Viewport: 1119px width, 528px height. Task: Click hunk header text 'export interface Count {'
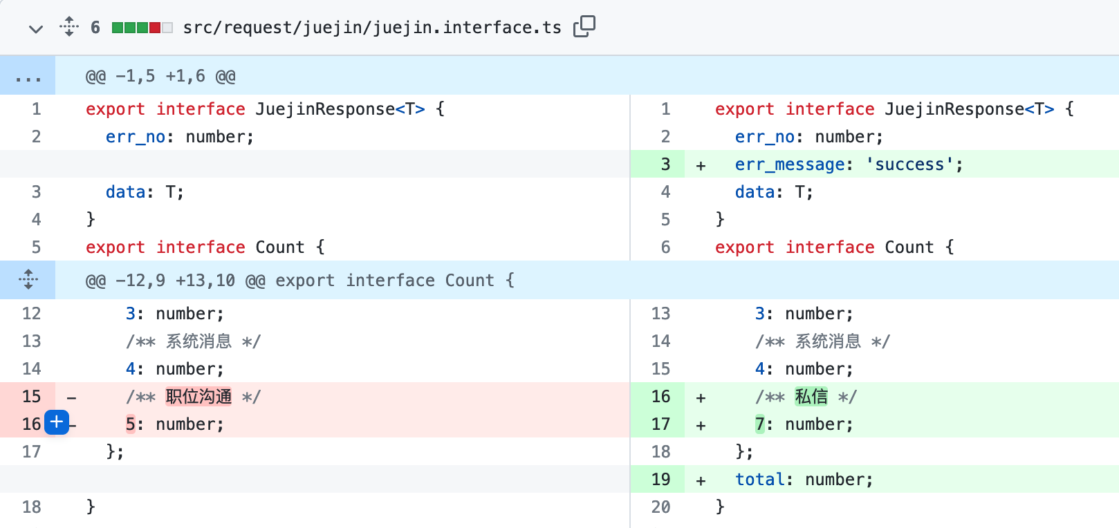tap(395, 281)
